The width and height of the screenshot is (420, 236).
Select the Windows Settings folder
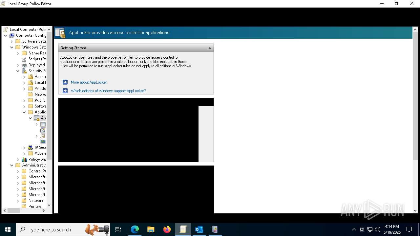31,47
